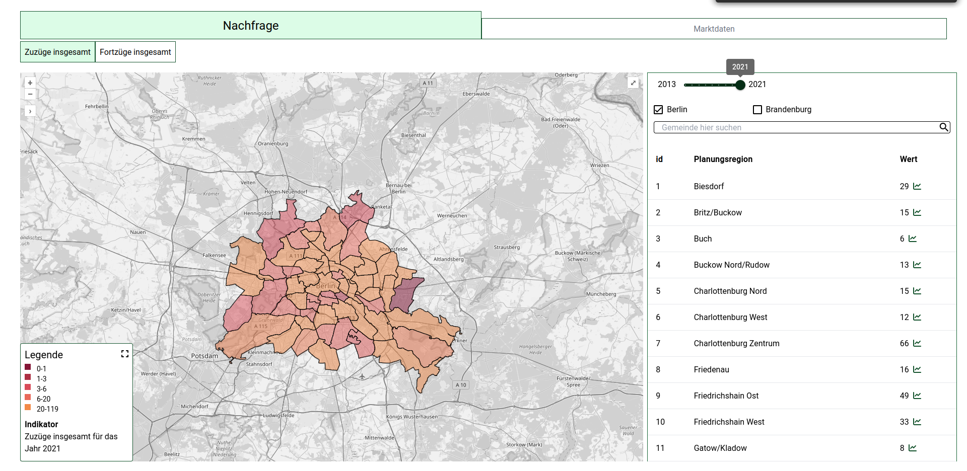The image size is (967, 471).
Task: Expand the map sidebar arrow button
Action: (30, 111)
